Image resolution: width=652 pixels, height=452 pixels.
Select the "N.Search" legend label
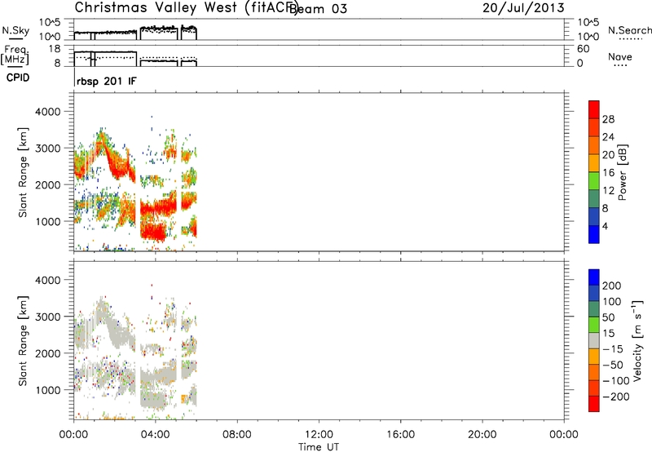(x=629, y=30)
